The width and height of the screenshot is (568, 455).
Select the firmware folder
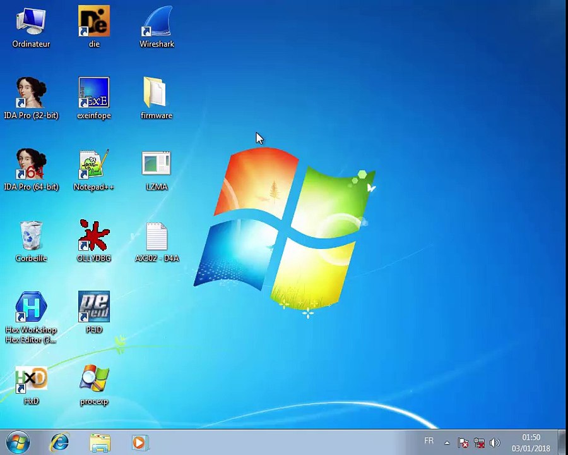point(157,98)
